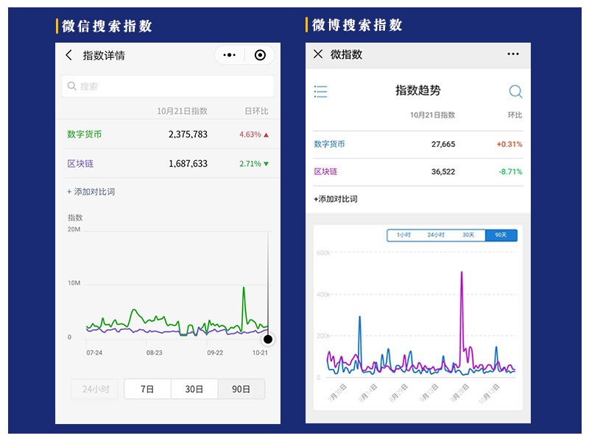Select the purple 区块链 keyword in WeChat index
The image size is (589, 441).
tap(80, 163)
